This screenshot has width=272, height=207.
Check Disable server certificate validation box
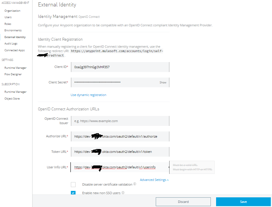pos(73,184)
